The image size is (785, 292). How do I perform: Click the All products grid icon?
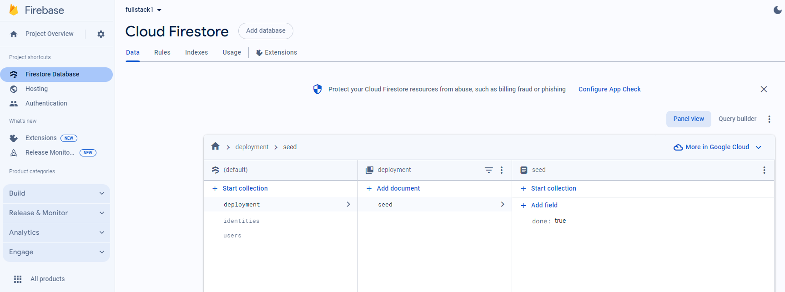coord(18,279)
